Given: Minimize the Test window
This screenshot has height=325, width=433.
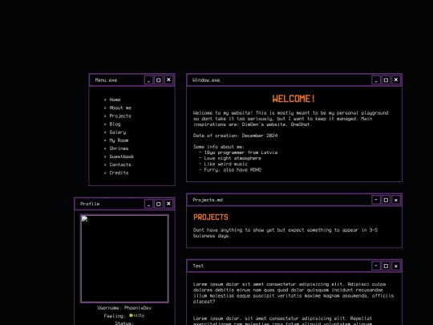Looking at the screenshot, I should [376, 266].
